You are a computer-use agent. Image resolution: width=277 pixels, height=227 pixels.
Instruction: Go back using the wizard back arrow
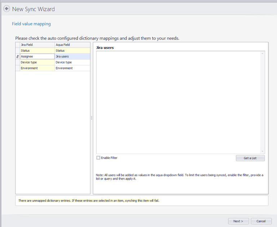[x=6, y=9]
